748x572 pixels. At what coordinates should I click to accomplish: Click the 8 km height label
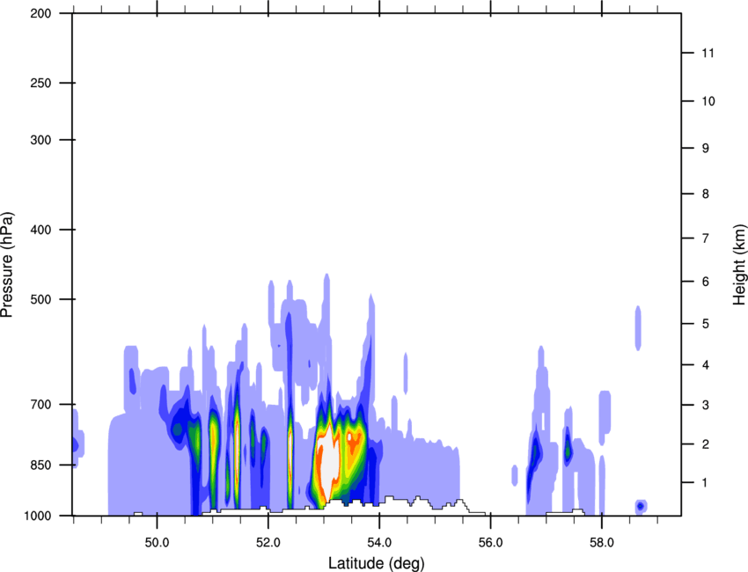coord(706,194)
